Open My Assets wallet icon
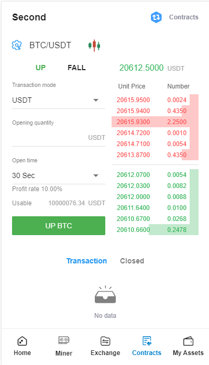 click(x=188, y=341)
